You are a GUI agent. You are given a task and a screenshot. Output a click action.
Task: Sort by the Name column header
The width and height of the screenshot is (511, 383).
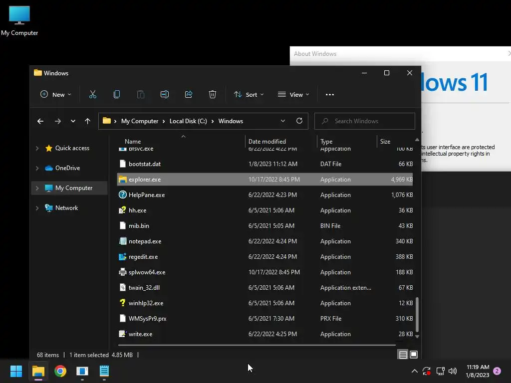133,141
